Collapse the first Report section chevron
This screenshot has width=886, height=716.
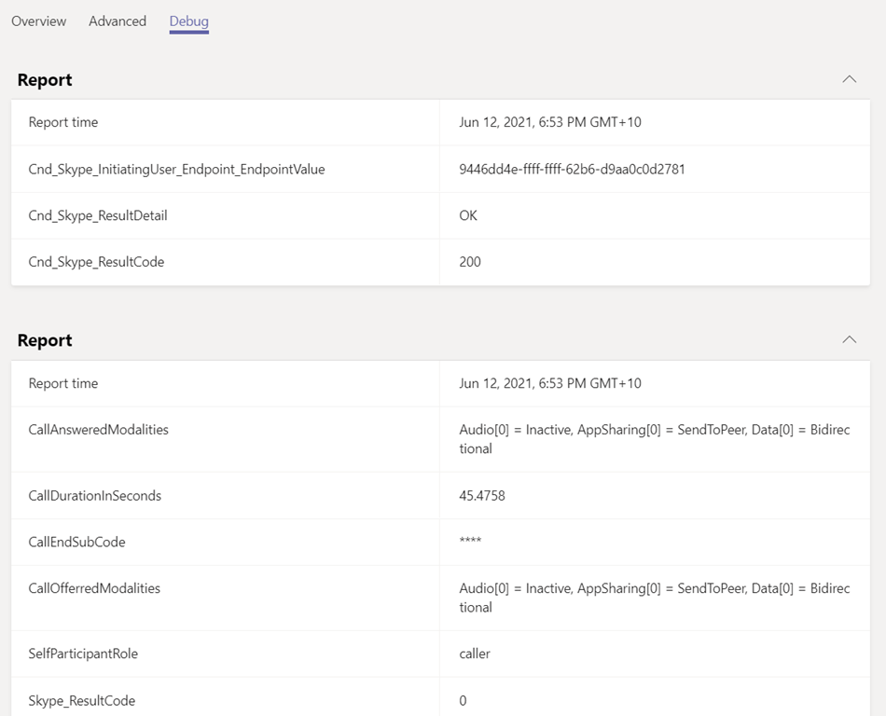click(849, 79)
